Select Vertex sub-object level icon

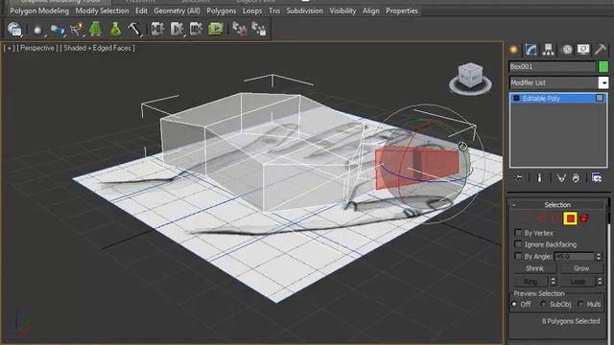[527, 218]
